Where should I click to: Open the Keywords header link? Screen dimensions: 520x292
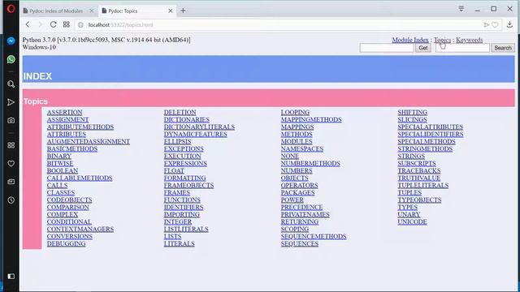[470, 40]
